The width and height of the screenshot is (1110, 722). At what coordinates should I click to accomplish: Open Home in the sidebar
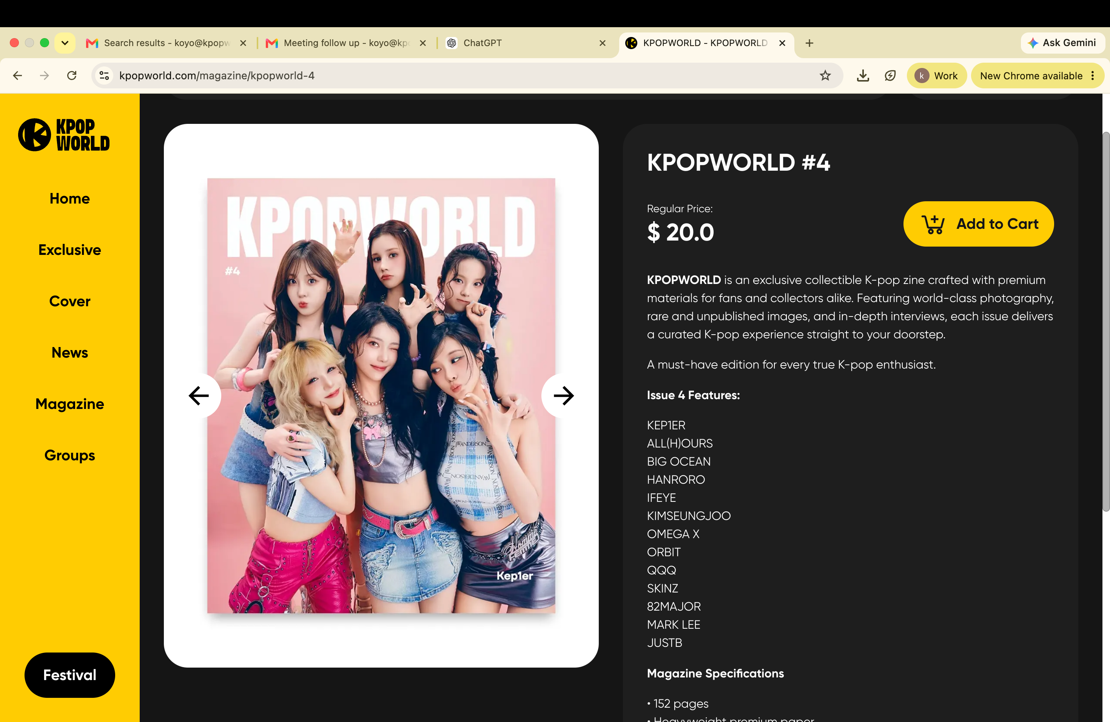69,199
